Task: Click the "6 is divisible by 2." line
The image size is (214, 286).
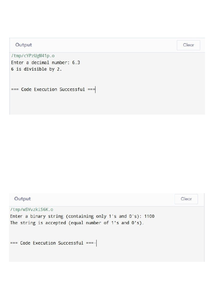Action: pyautogui.click(x=36, y=69)
